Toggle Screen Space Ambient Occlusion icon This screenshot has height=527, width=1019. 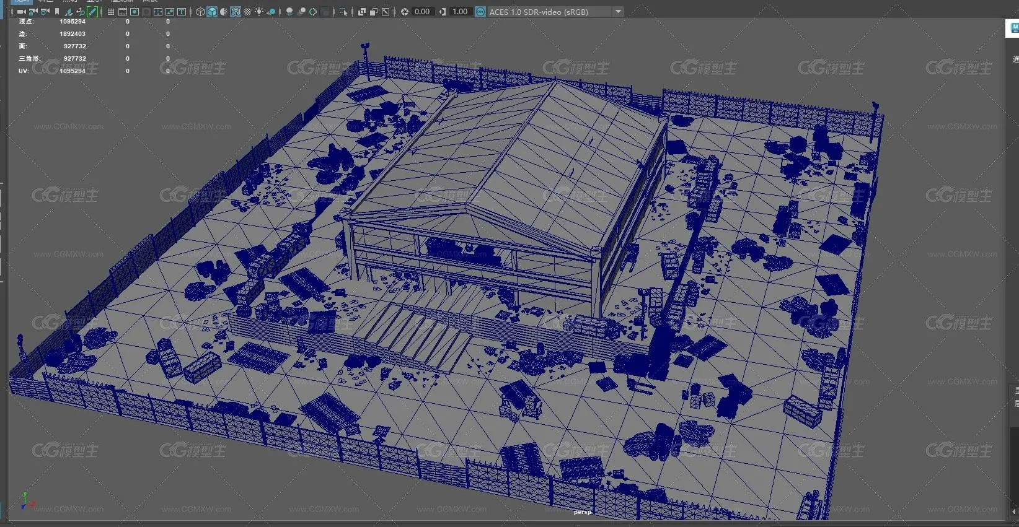pyautogui.click(x=289, y=12)
